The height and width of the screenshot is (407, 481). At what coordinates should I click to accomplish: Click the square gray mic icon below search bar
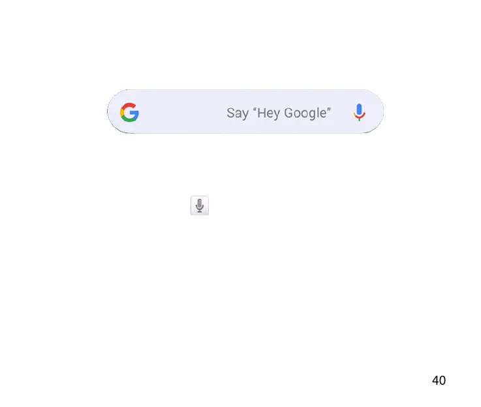tap(200, 205)
